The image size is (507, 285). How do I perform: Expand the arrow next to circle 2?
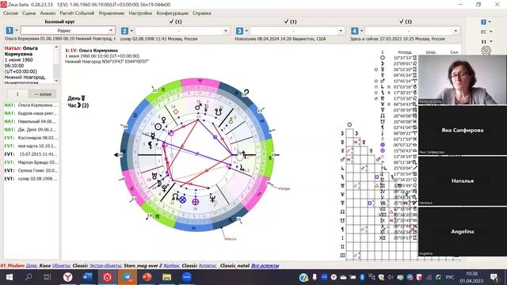pos(132,31)
